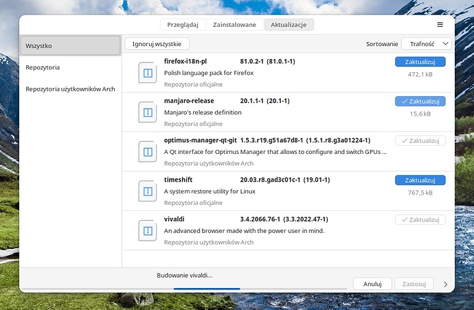Select Wszystko in the sidebar
The width and height of the screenshot is (474, 310).
pyautogui.click(x=70, y=45)
